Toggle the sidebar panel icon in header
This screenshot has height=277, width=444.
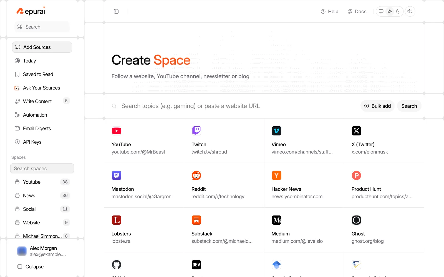pos(116,11)
